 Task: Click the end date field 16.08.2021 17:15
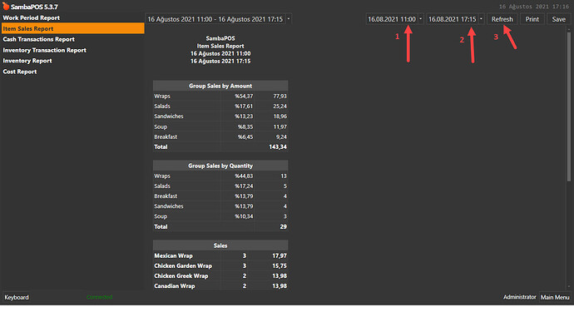[453, 19]
